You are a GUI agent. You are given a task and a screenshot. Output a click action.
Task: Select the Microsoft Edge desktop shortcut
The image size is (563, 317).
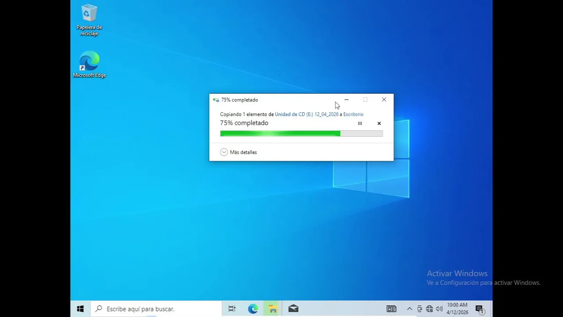point(89,65)
